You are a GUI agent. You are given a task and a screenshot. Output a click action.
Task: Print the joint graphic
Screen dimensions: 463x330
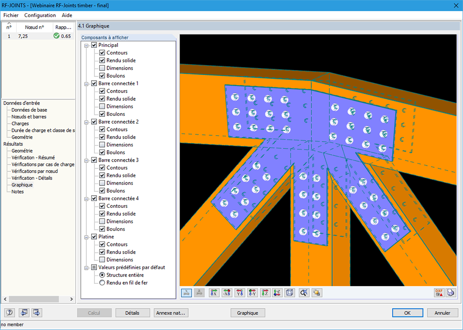tap(451, 293)
